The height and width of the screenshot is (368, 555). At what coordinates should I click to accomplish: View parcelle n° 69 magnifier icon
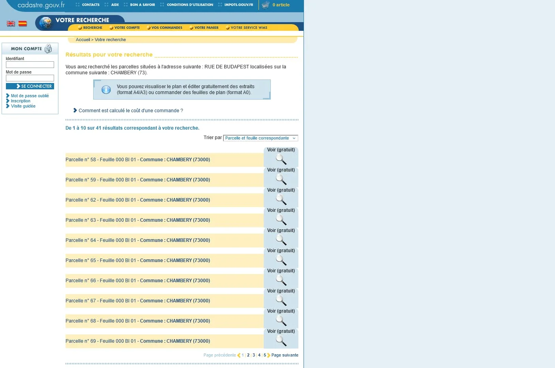tap(281, 341)
